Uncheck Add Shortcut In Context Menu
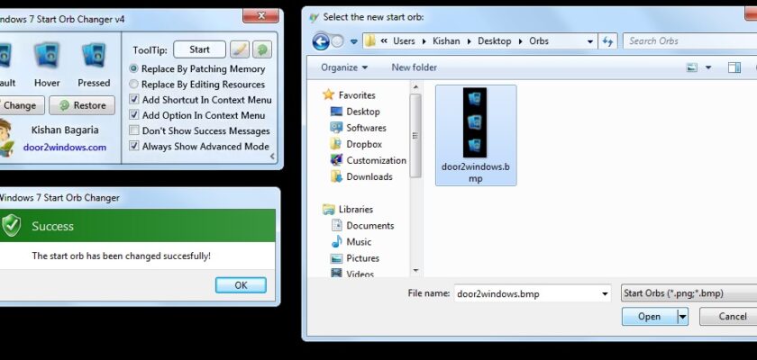 pyautogui.click(x=134, y=100)
